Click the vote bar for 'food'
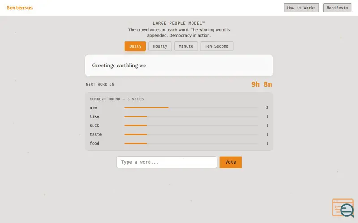 pos(191,143)
